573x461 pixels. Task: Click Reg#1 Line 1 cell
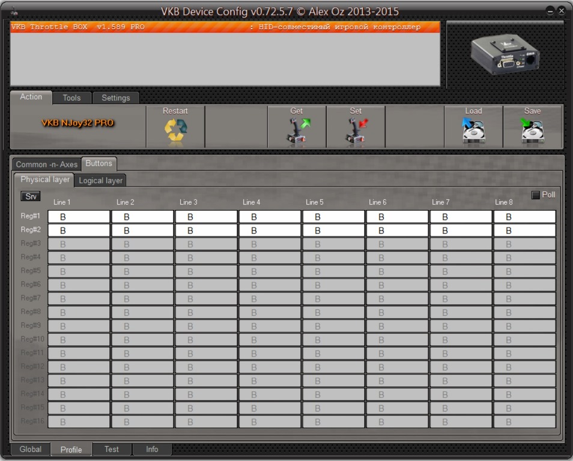point(79,217)
